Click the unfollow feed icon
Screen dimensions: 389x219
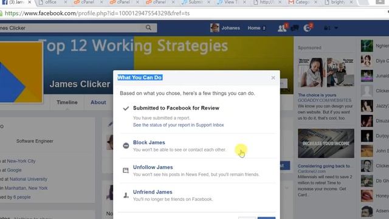[126, 170]
